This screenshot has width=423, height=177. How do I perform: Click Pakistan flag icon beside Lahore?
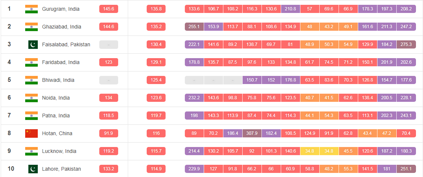tap(33, 169)
